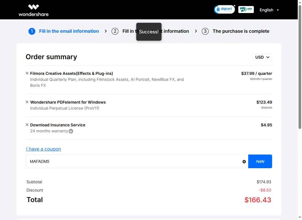Select step 1 Fill in the email information
This screenshot has width=302, height=220.
63,31
